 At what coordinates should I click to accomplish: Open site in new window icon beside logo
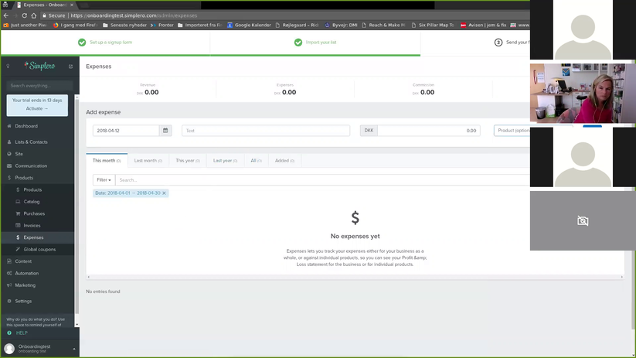pos(70,66)
